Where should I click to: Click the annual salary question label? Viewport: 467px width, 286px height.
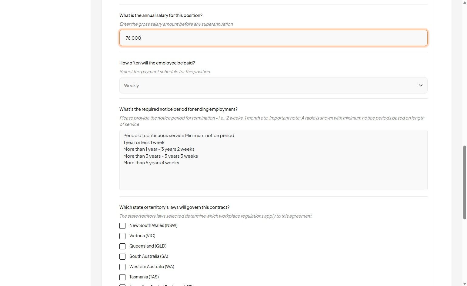pyautogui.click(x=161, y=15)
